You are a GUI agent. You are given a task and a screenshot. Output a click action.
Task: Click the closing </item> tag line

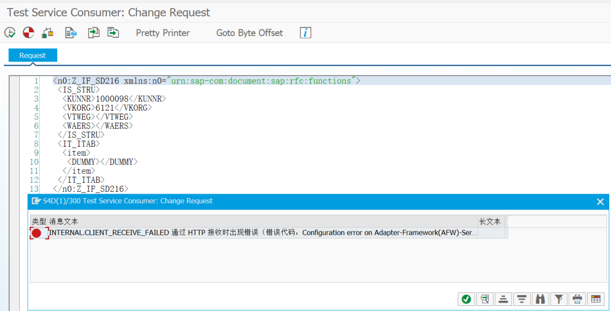pos(79,170)
